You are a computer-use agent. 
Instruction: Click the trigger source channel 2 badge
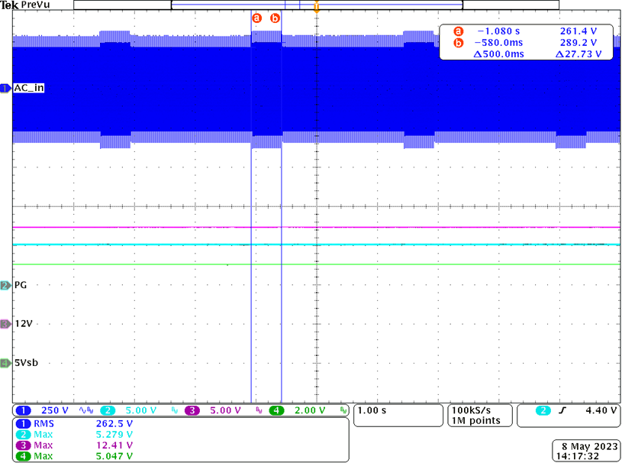[x=543, y=410]
